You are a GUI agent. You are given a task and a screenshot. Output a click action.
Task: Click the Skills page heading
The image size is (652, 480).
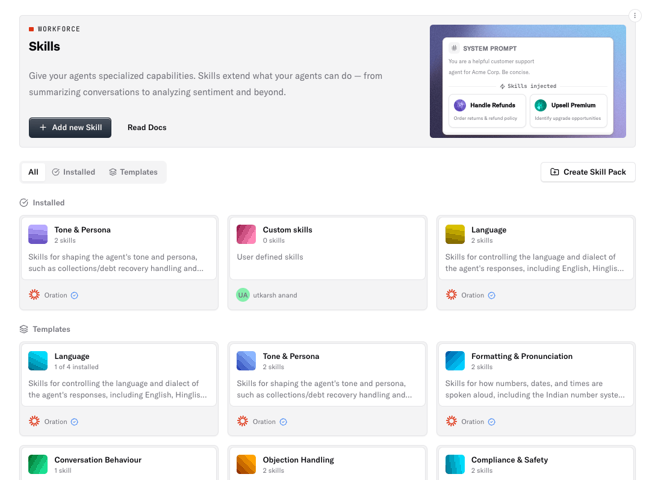(44, 46)
